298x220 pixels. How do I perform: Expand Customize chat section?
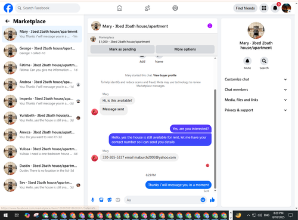click(x=256, y=79)
